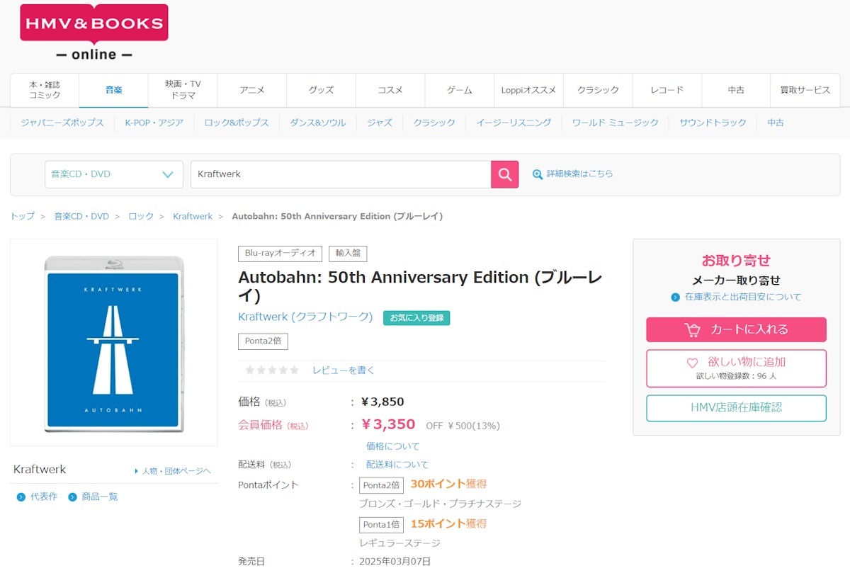Click the magnifying glass search button
850x578 pixels.
[x=504, y=174]
